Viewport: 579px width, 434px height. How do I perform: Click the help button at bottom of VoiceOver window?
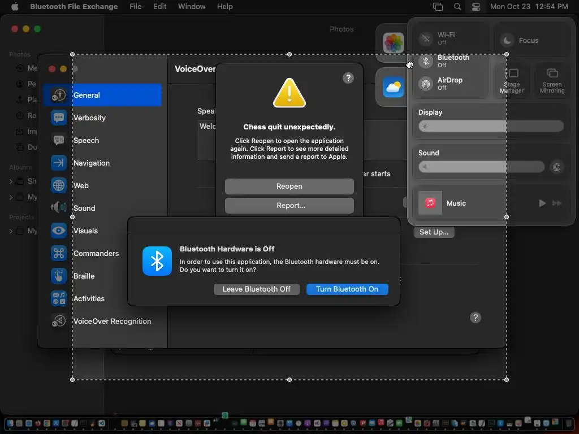(x=475, y=318)
